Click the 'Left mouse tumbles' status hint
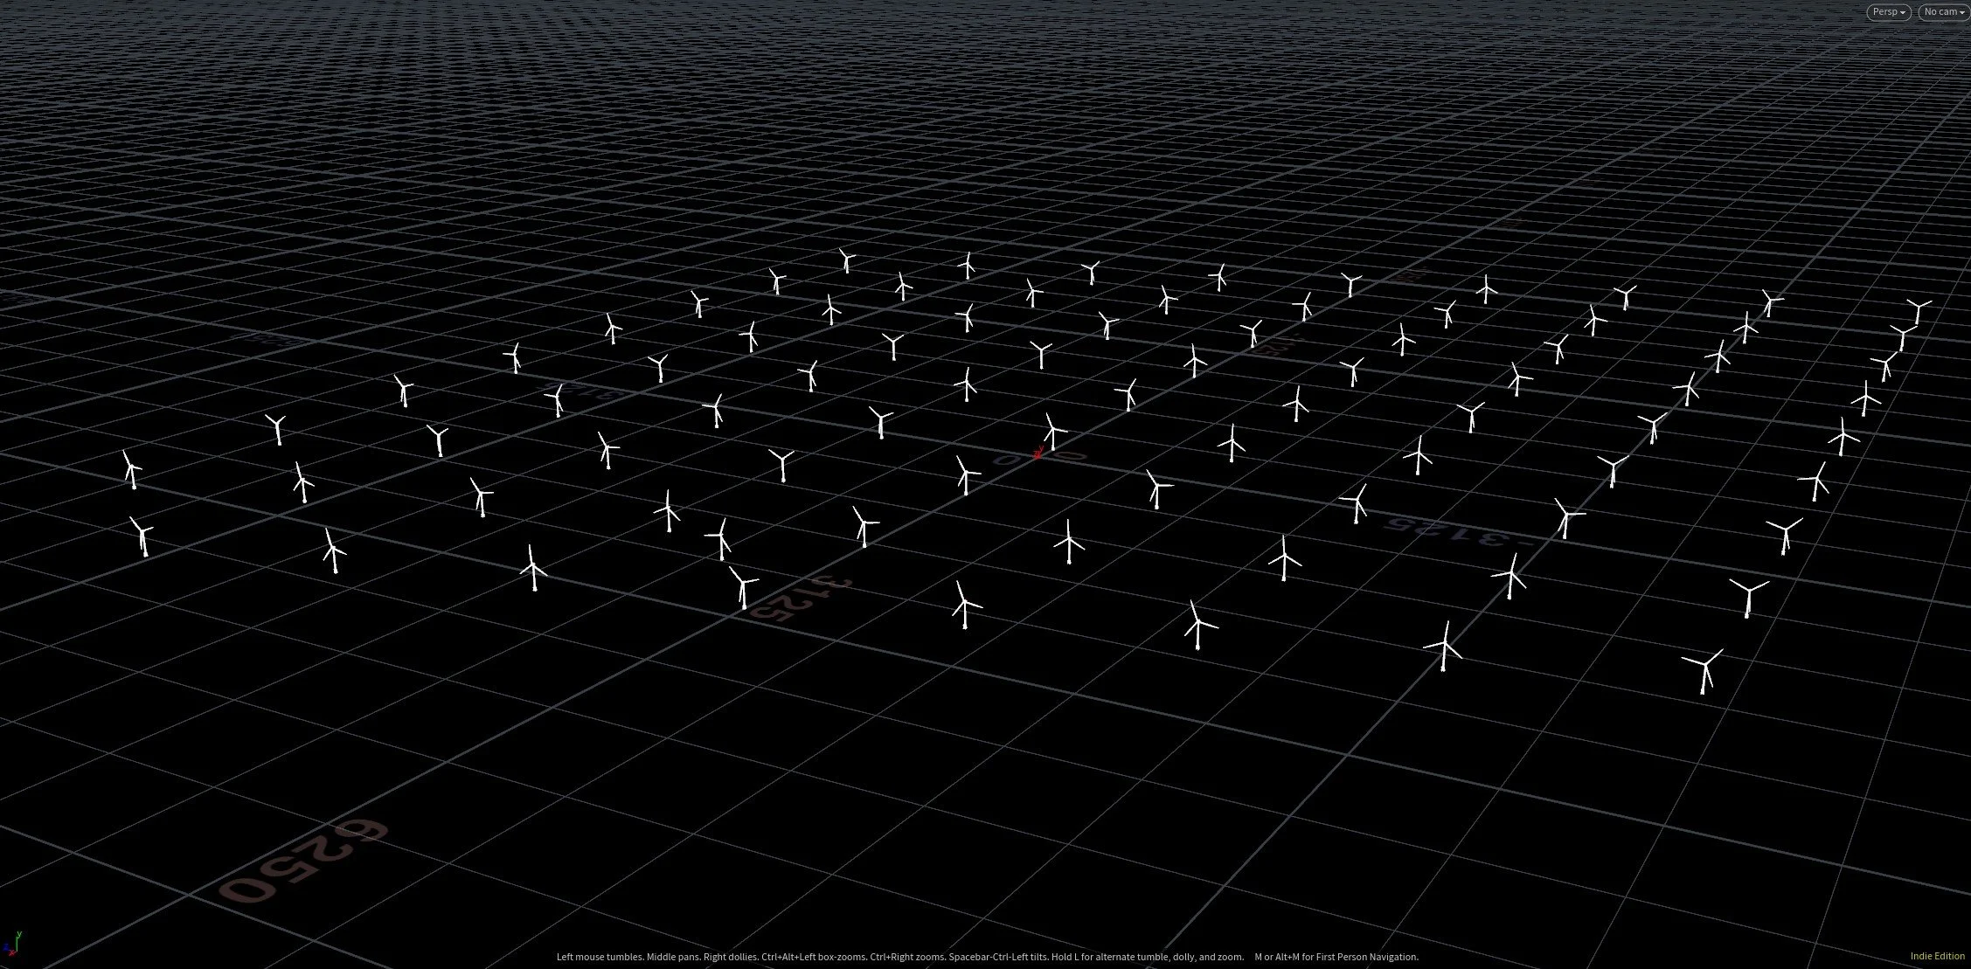1971x969 pixels. click(600, 957)
